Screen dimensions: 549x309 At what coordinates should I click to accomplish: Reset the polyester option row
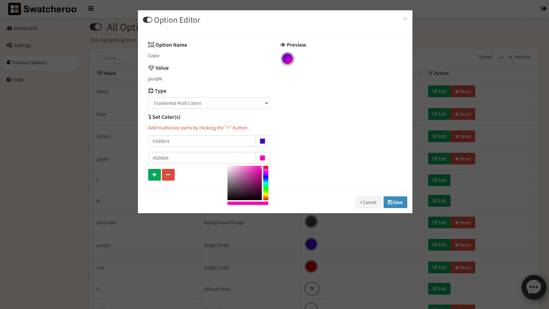[463, 222]
